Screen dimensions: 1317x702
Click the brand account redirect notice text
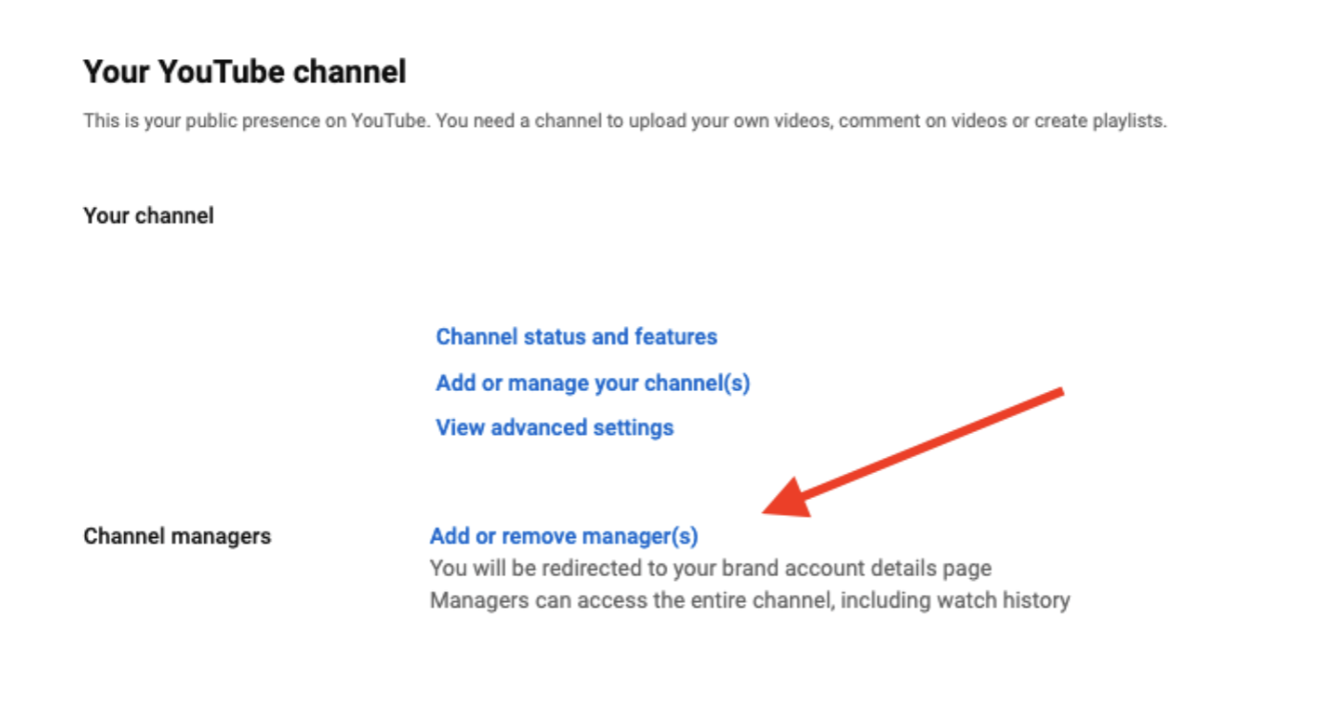coord(711,568)
